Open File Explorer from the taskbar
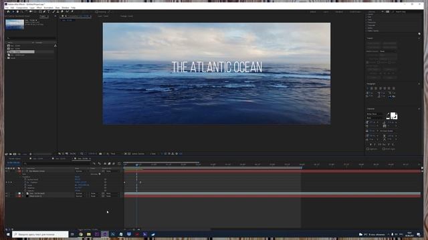428x240 pixels. pyautogui.click(x=89, y=234)
